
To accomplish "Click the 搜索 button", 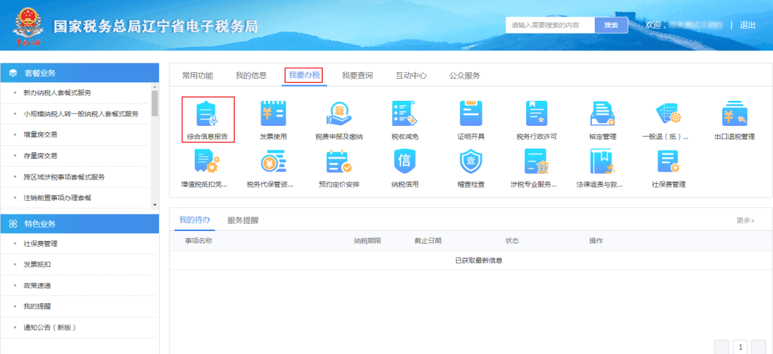I will click(x=611, y=25).
